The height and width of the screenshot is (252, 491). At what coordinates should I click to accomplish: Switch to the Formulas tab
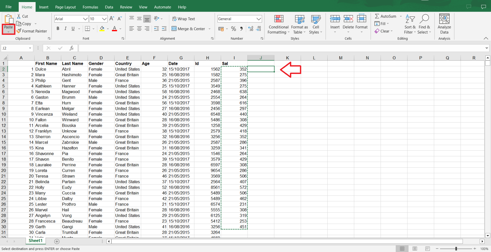click(x=90, y=7)
